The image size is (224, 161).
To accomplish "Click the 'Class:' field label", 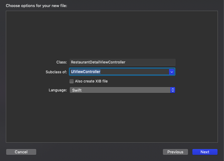I will [x=61, y=62].
